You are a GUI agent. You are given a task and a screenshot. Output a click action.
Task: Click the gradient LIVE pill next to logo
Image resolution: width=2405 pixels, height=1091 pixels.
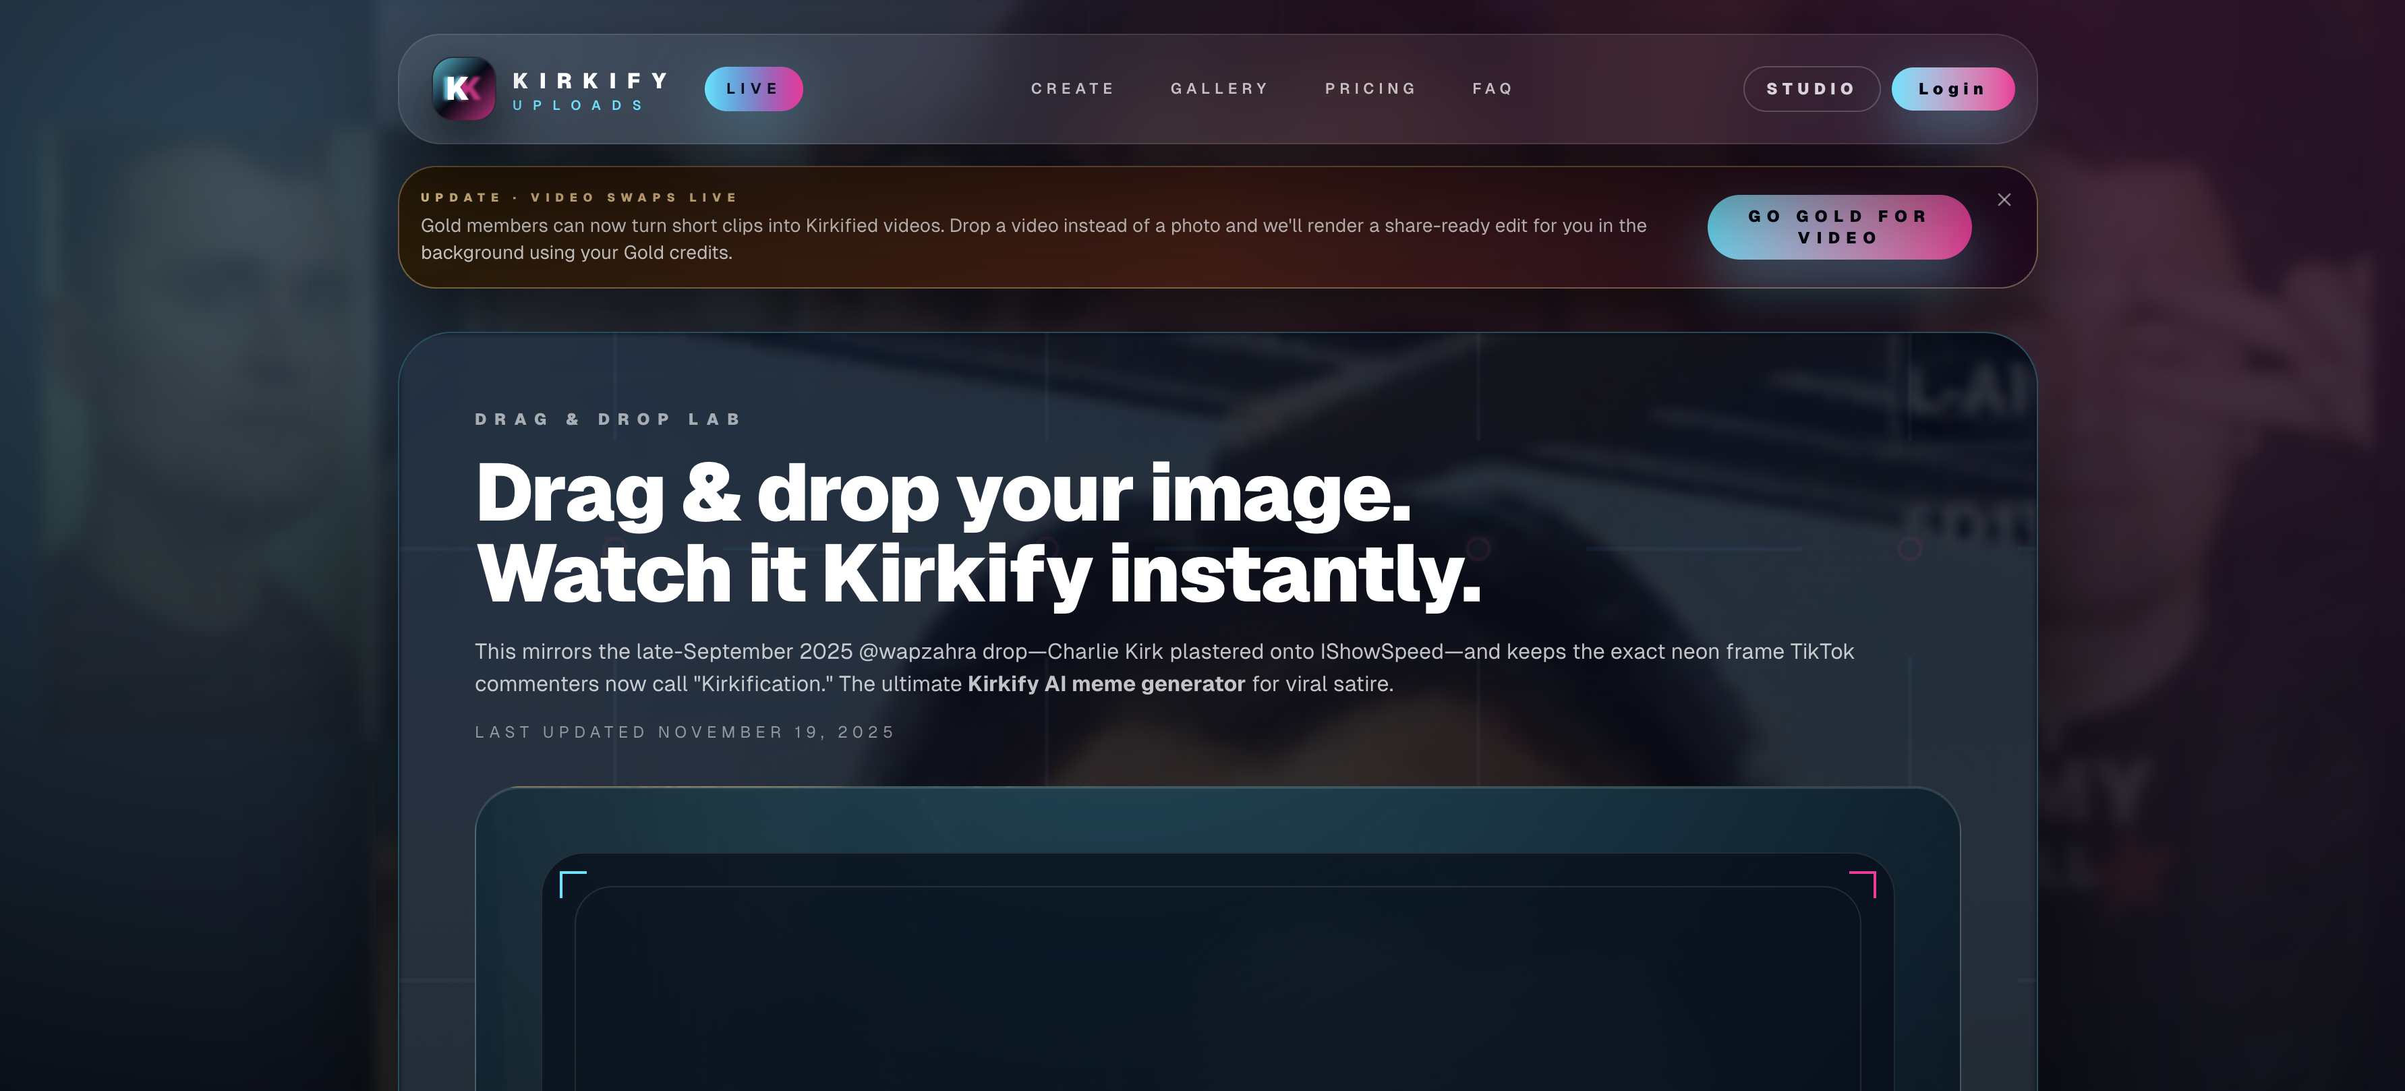pyautogui.click(x=753, y=88)
